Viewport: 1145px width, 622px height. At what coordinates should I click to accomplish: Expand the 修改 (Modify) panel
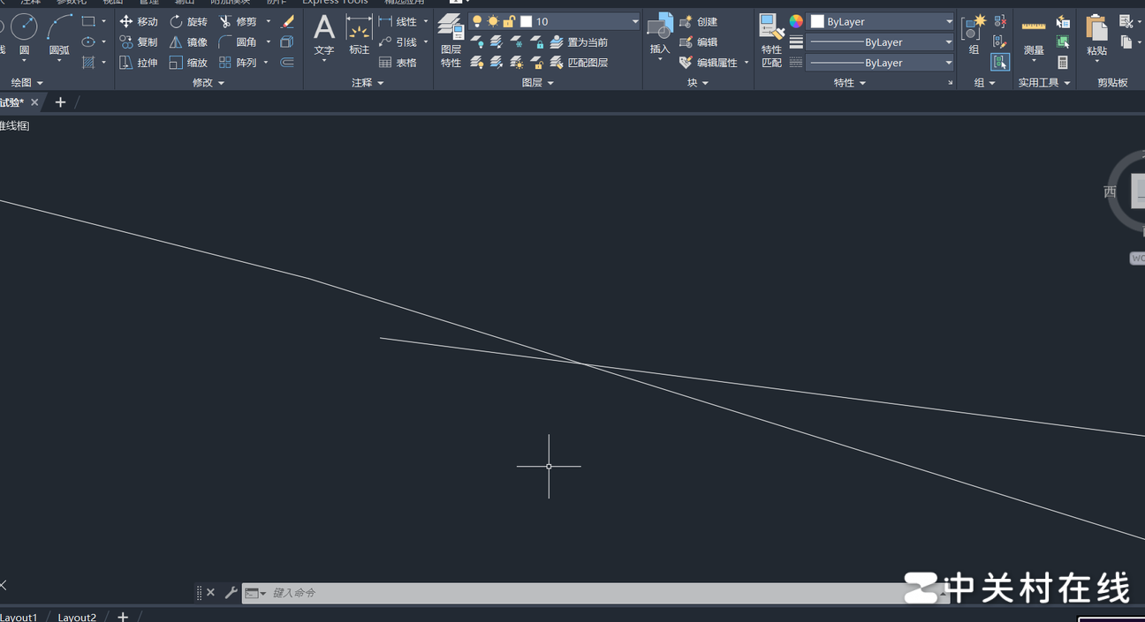209,83
